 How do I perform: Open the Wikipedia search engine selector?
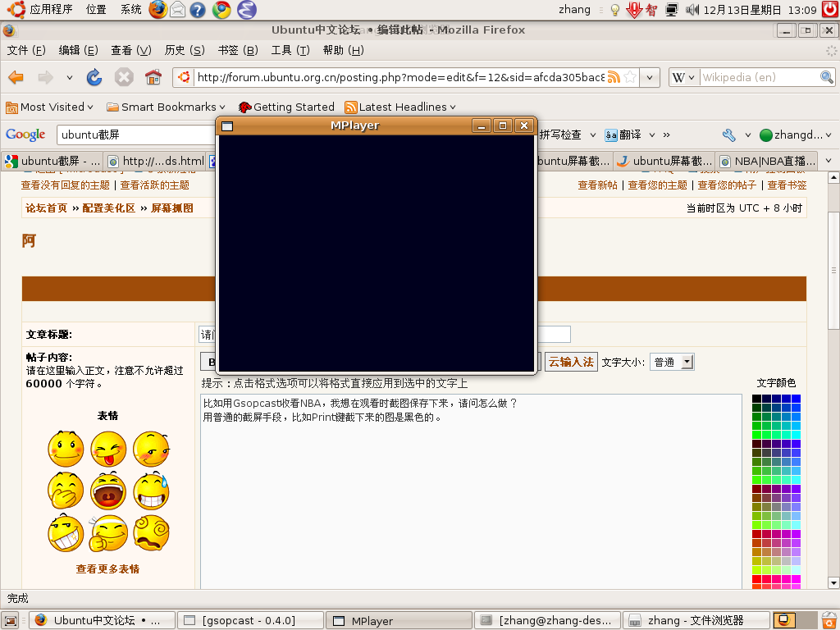pos(683,77)
